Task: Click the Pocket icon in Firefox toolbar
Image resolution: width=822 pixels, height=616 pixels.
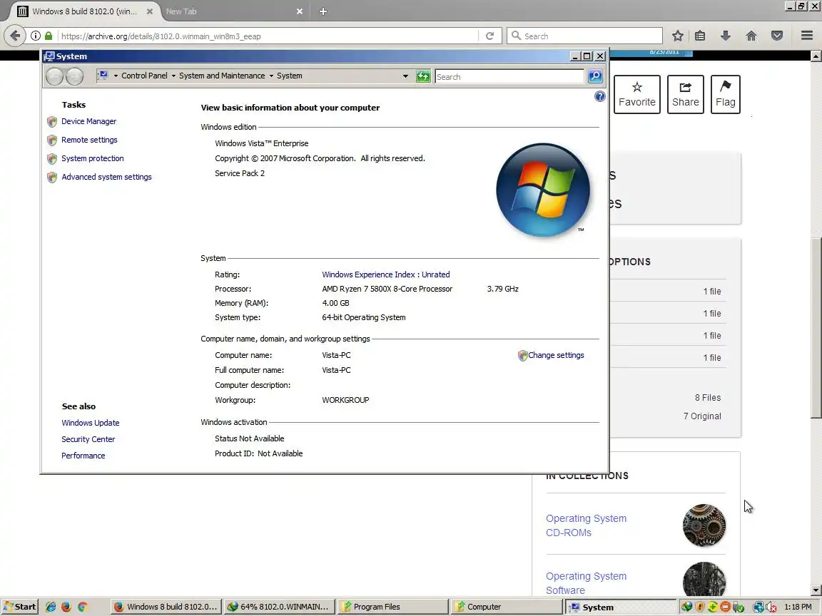Action: [777, 36]
